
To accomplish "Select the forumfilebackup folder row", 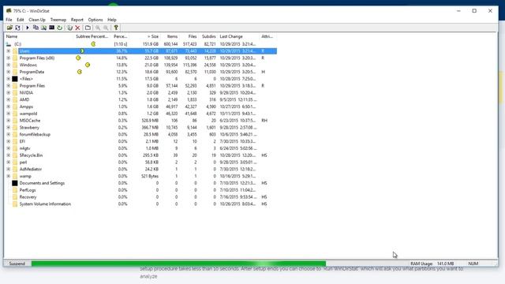I will click(140, 135).
